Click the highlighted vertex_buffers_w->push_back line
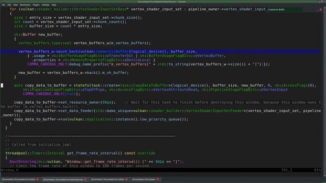The image size is (326, 183). pyautogui.click(x=160, y=51)
